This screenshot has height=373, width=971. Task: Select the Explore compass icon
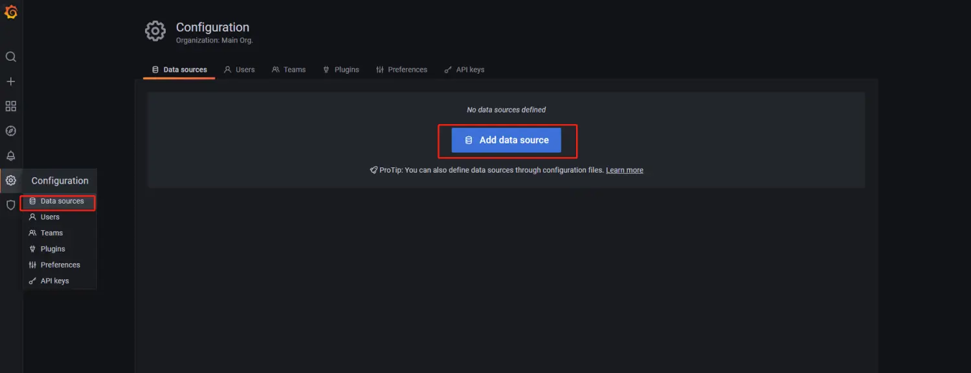click(10, 130)
